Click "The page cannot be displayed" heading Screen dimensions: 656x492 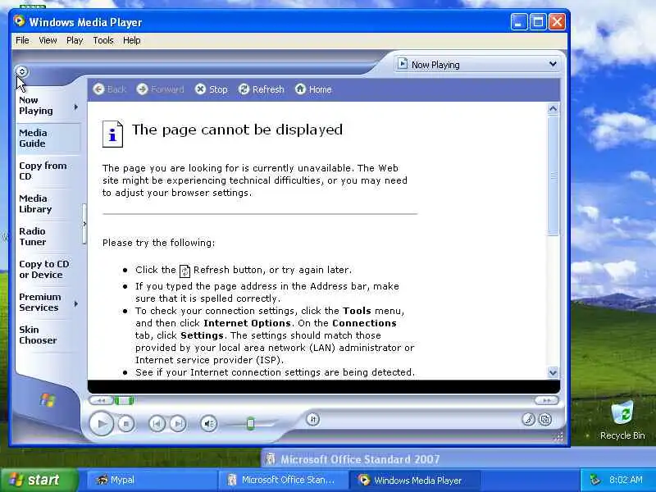click(x=237, y=130)
